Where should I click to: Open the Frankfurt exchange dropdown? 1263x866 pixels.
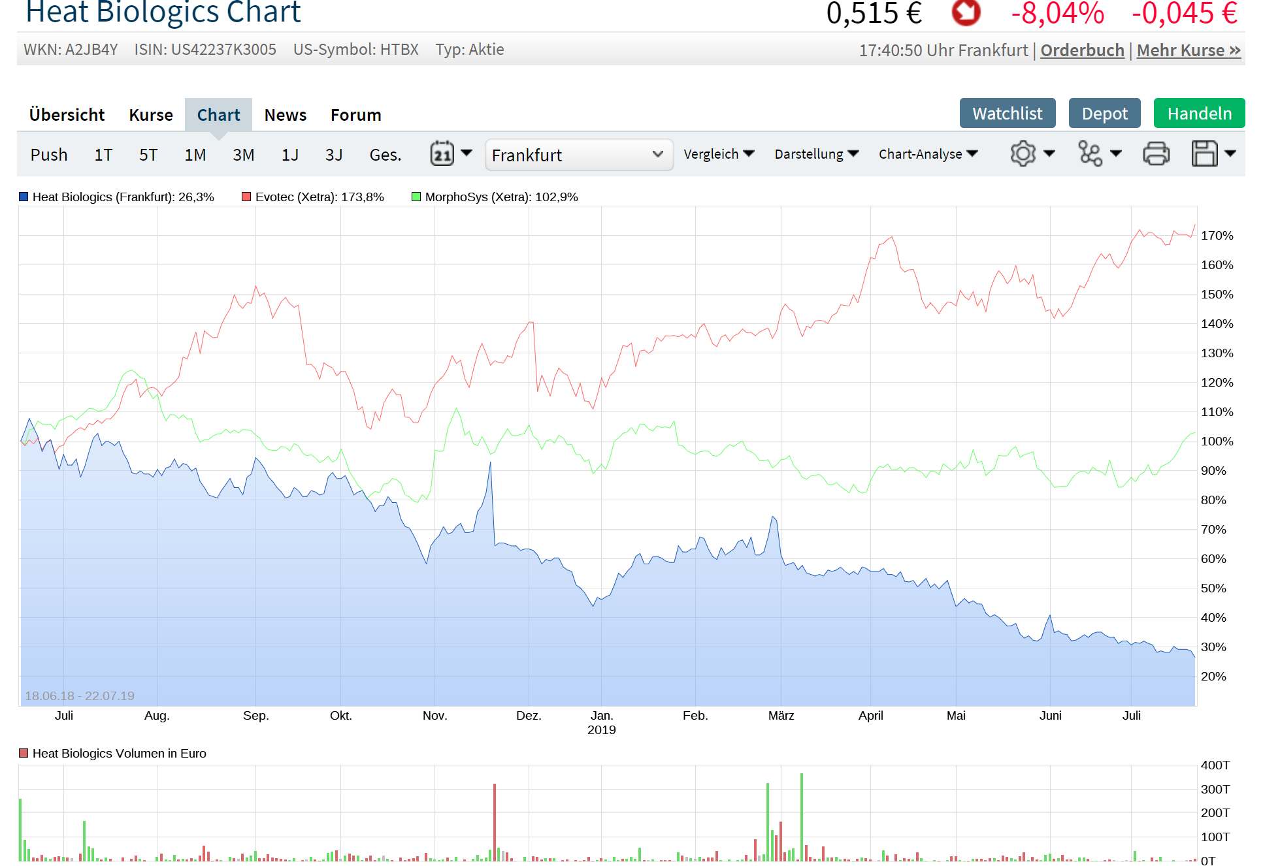point(578,155)
